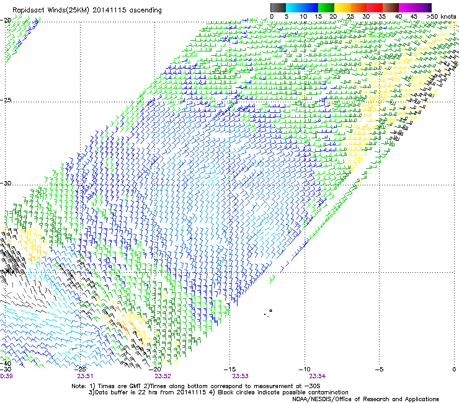The height and width of the screenshot is (403, 459).
Task: Click the 23:51 pass time label
Action: 85,376
